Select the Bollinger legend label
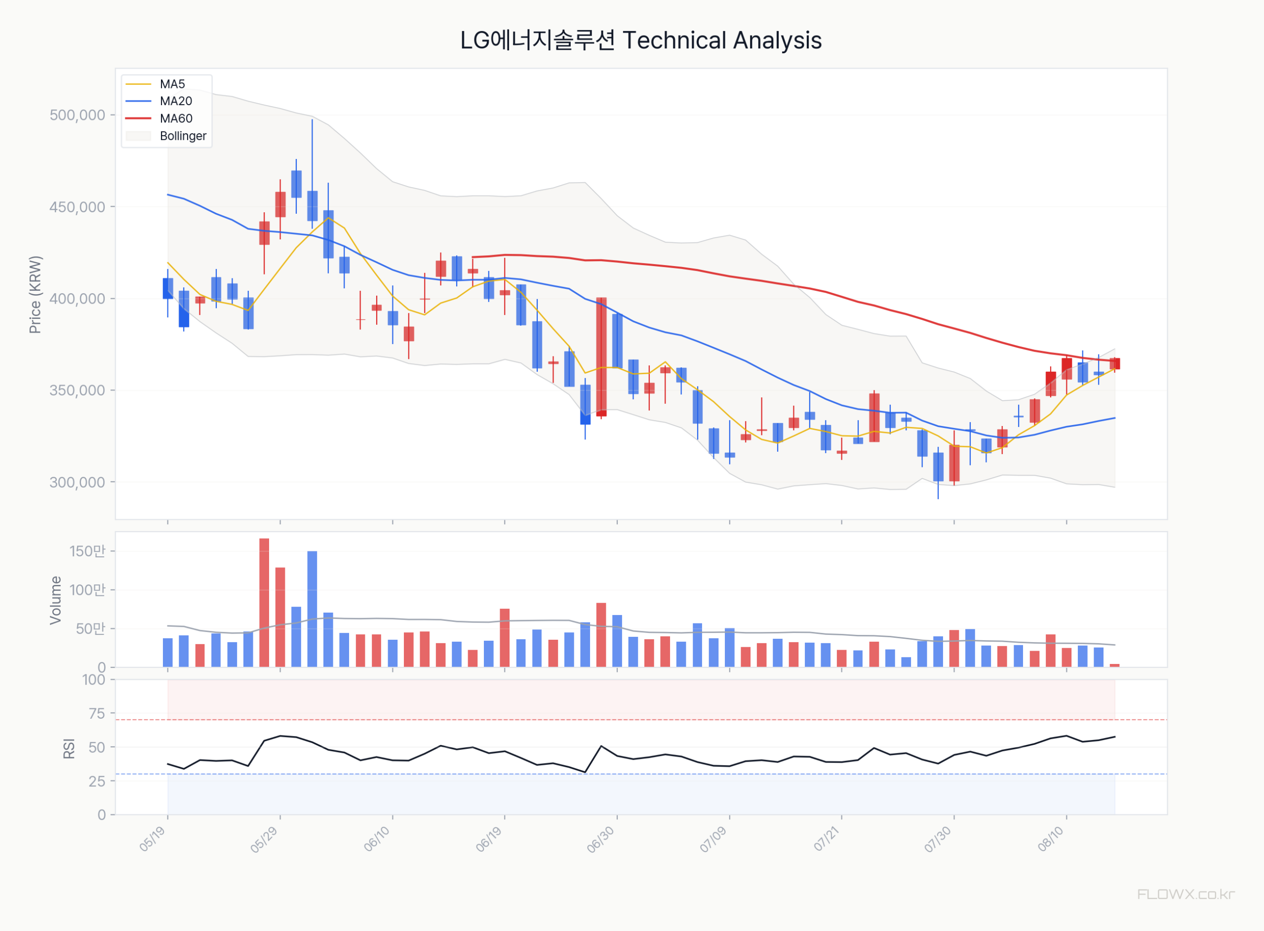Image resolution: width=1264 pixels, height=931 pixels. 183,136
